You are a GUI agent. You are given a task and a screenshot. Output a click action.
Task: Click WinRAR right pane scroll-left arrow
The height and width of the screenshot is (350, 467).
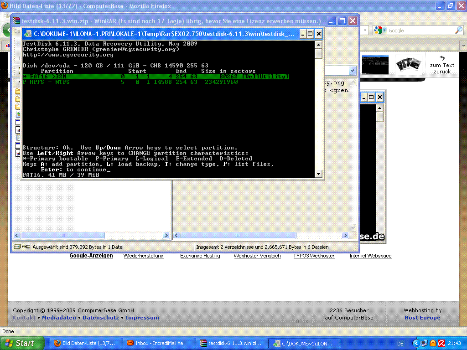click(176, 236)
